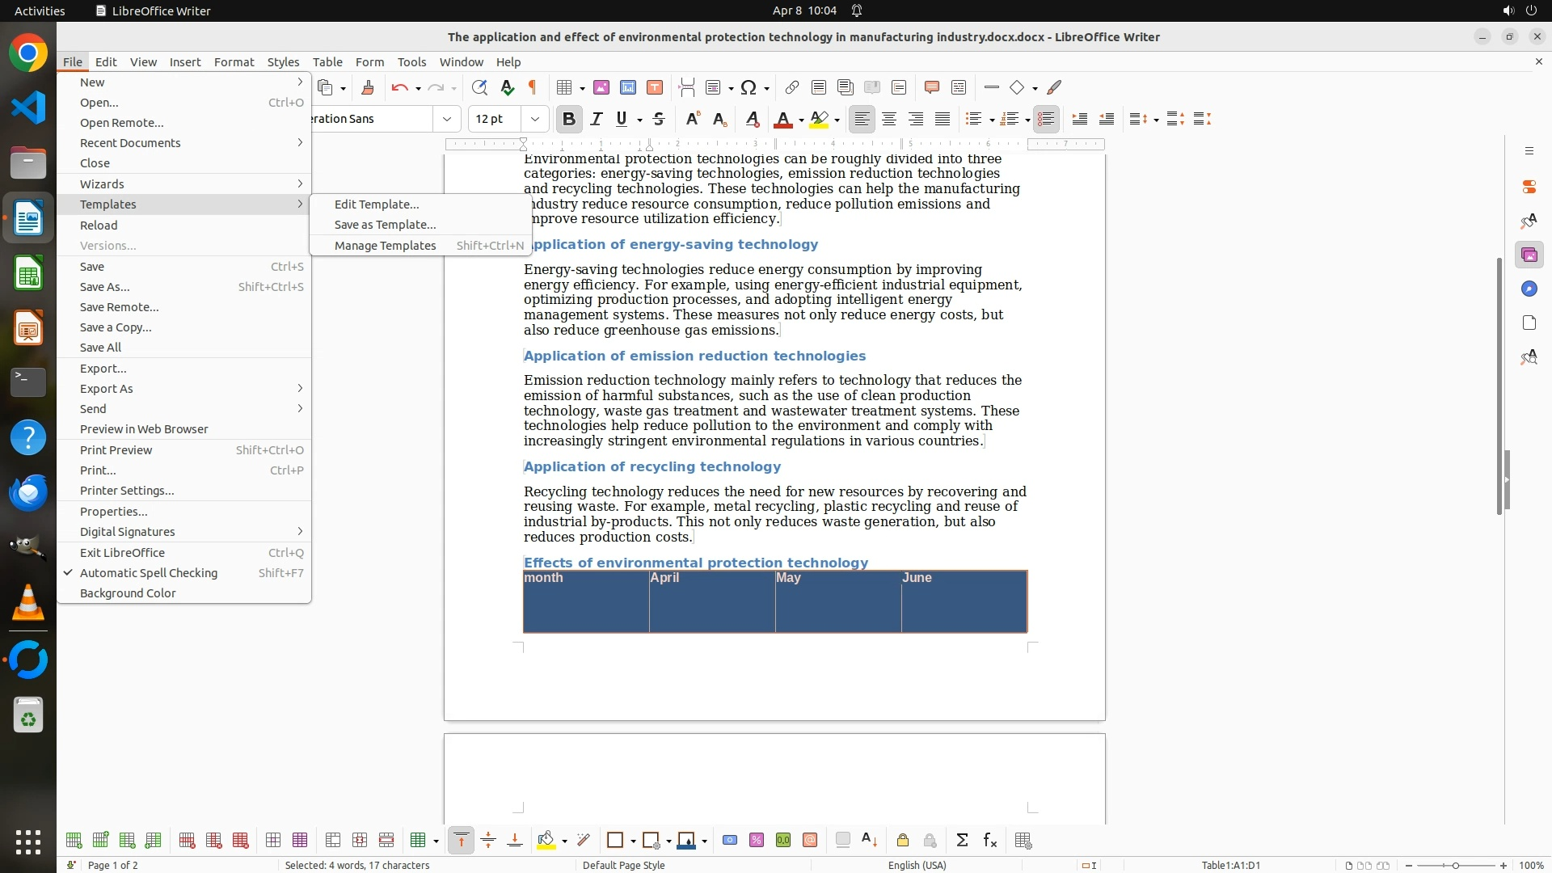
Task: Select Save as Template... submenu item
Action: click(x=385, y=225)
